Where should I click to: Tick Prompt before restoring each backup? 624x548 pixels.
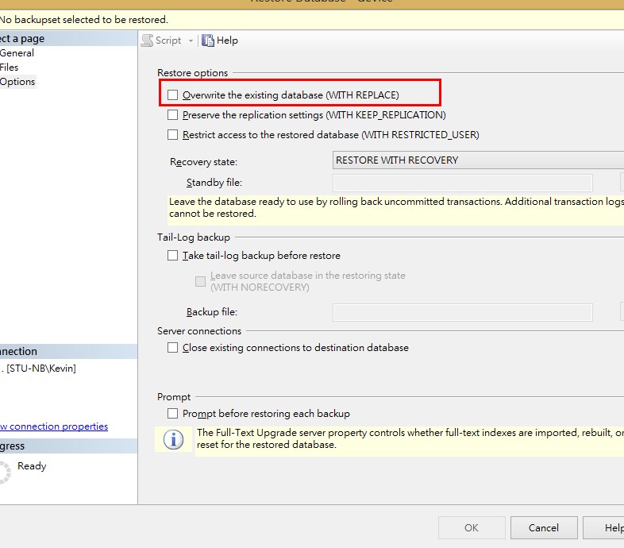(x=173, y=414)
